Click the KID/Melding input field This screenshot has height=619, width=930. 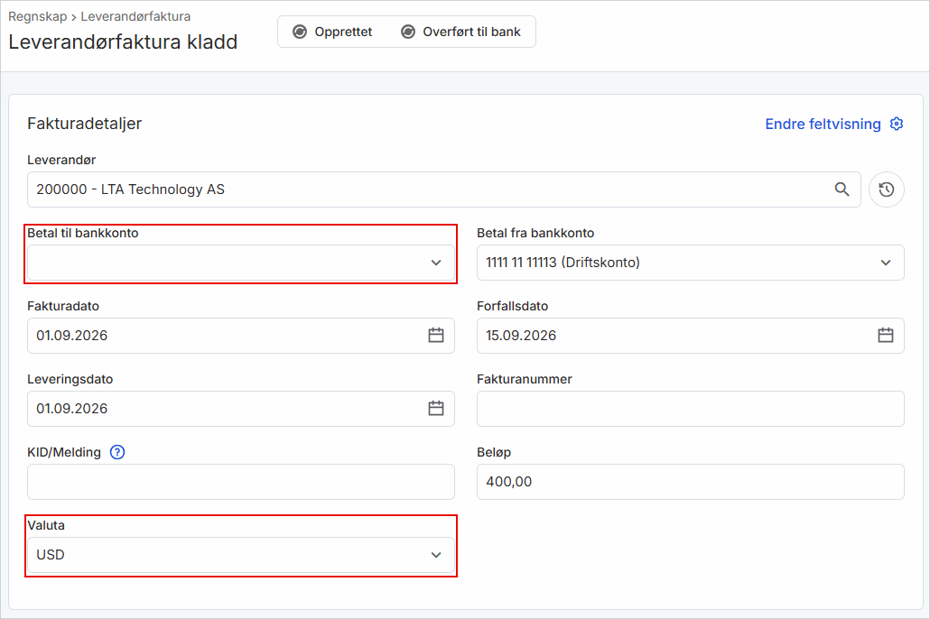[x=241, y=482]
